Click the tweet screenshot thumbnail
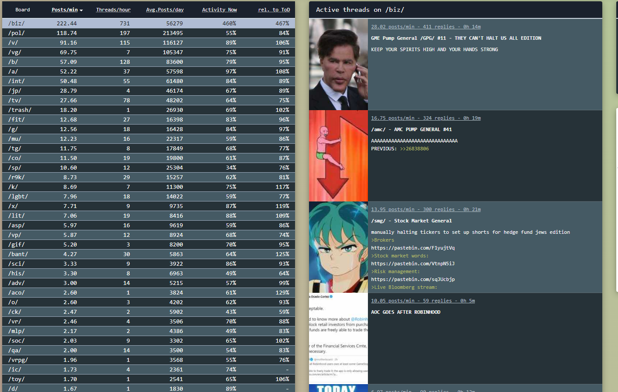Viewport: 618px width, 392px height. coord(338,338)
